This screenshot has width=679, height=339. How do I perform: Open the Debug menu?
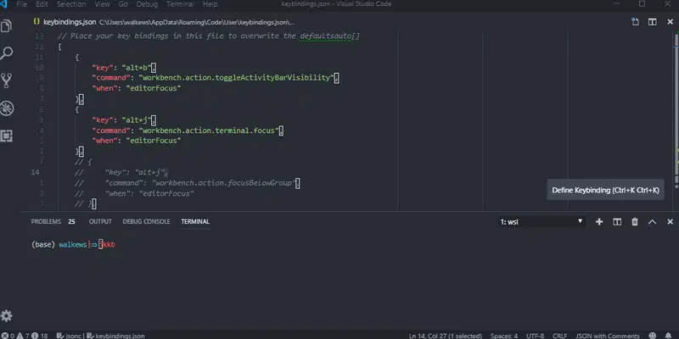[147, 4]
